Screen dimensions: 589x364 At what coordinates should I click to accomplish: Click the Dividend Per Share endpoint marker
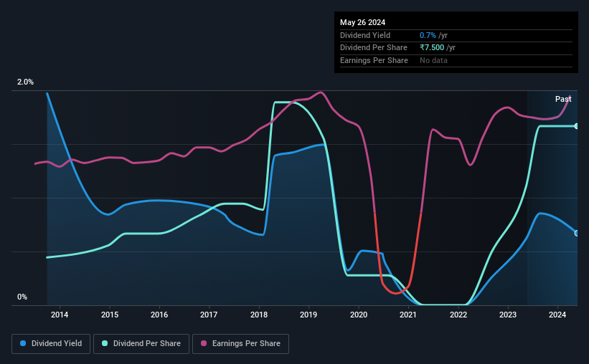[577, 126]
